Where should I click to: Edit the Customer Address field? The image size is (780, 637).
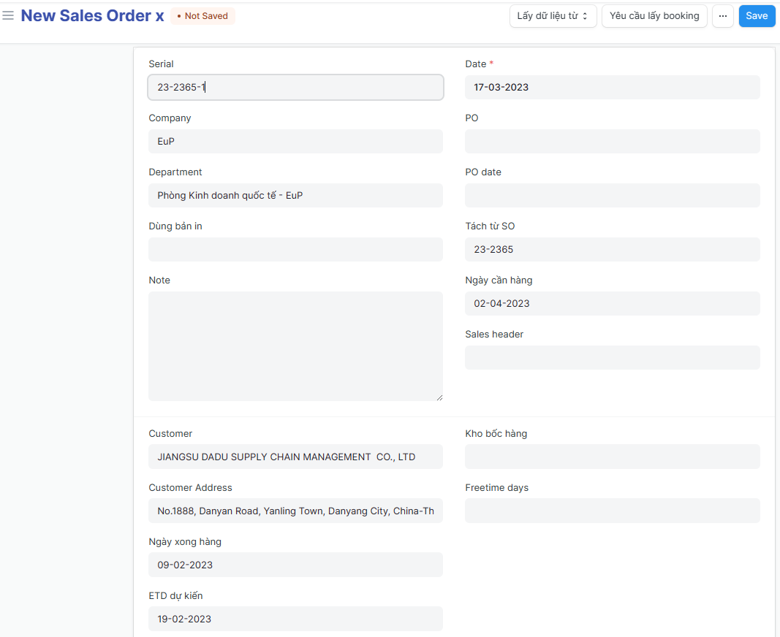(295, 511)
